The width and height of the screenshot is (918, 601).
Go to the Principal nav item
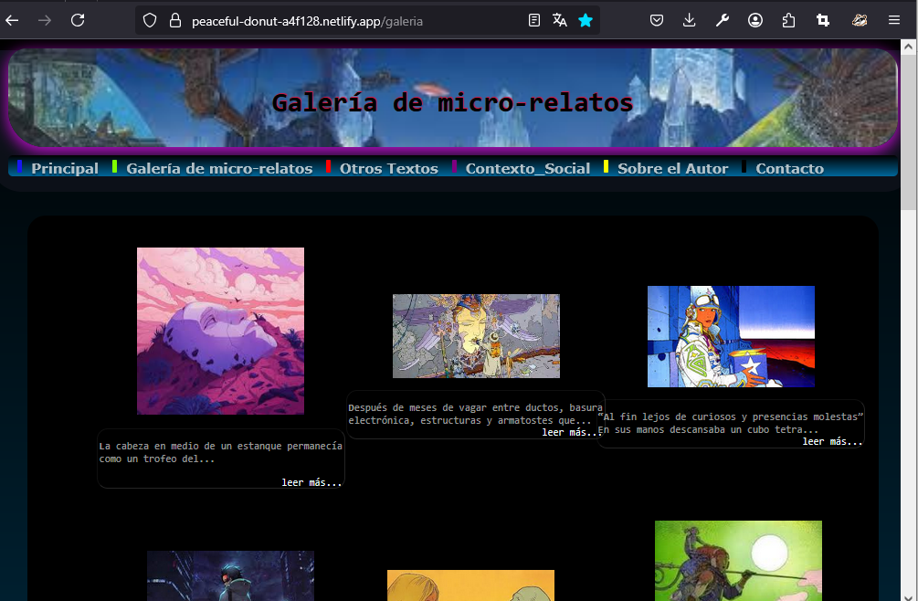coord(65,168)
